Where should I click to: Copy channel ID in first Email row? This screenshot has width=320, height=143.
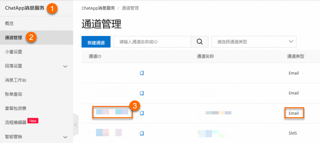coord(142,73)
